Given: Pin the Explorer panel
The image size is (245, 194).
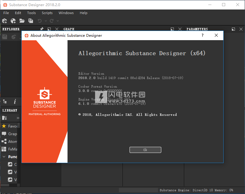Looking at the screenshot, I should coord(42,29).
